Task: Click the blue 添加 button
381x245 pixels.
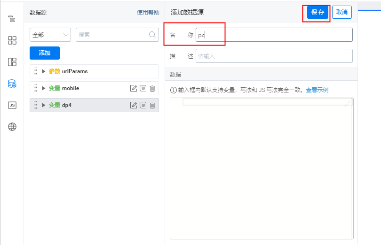Action: tap(45, 53)
